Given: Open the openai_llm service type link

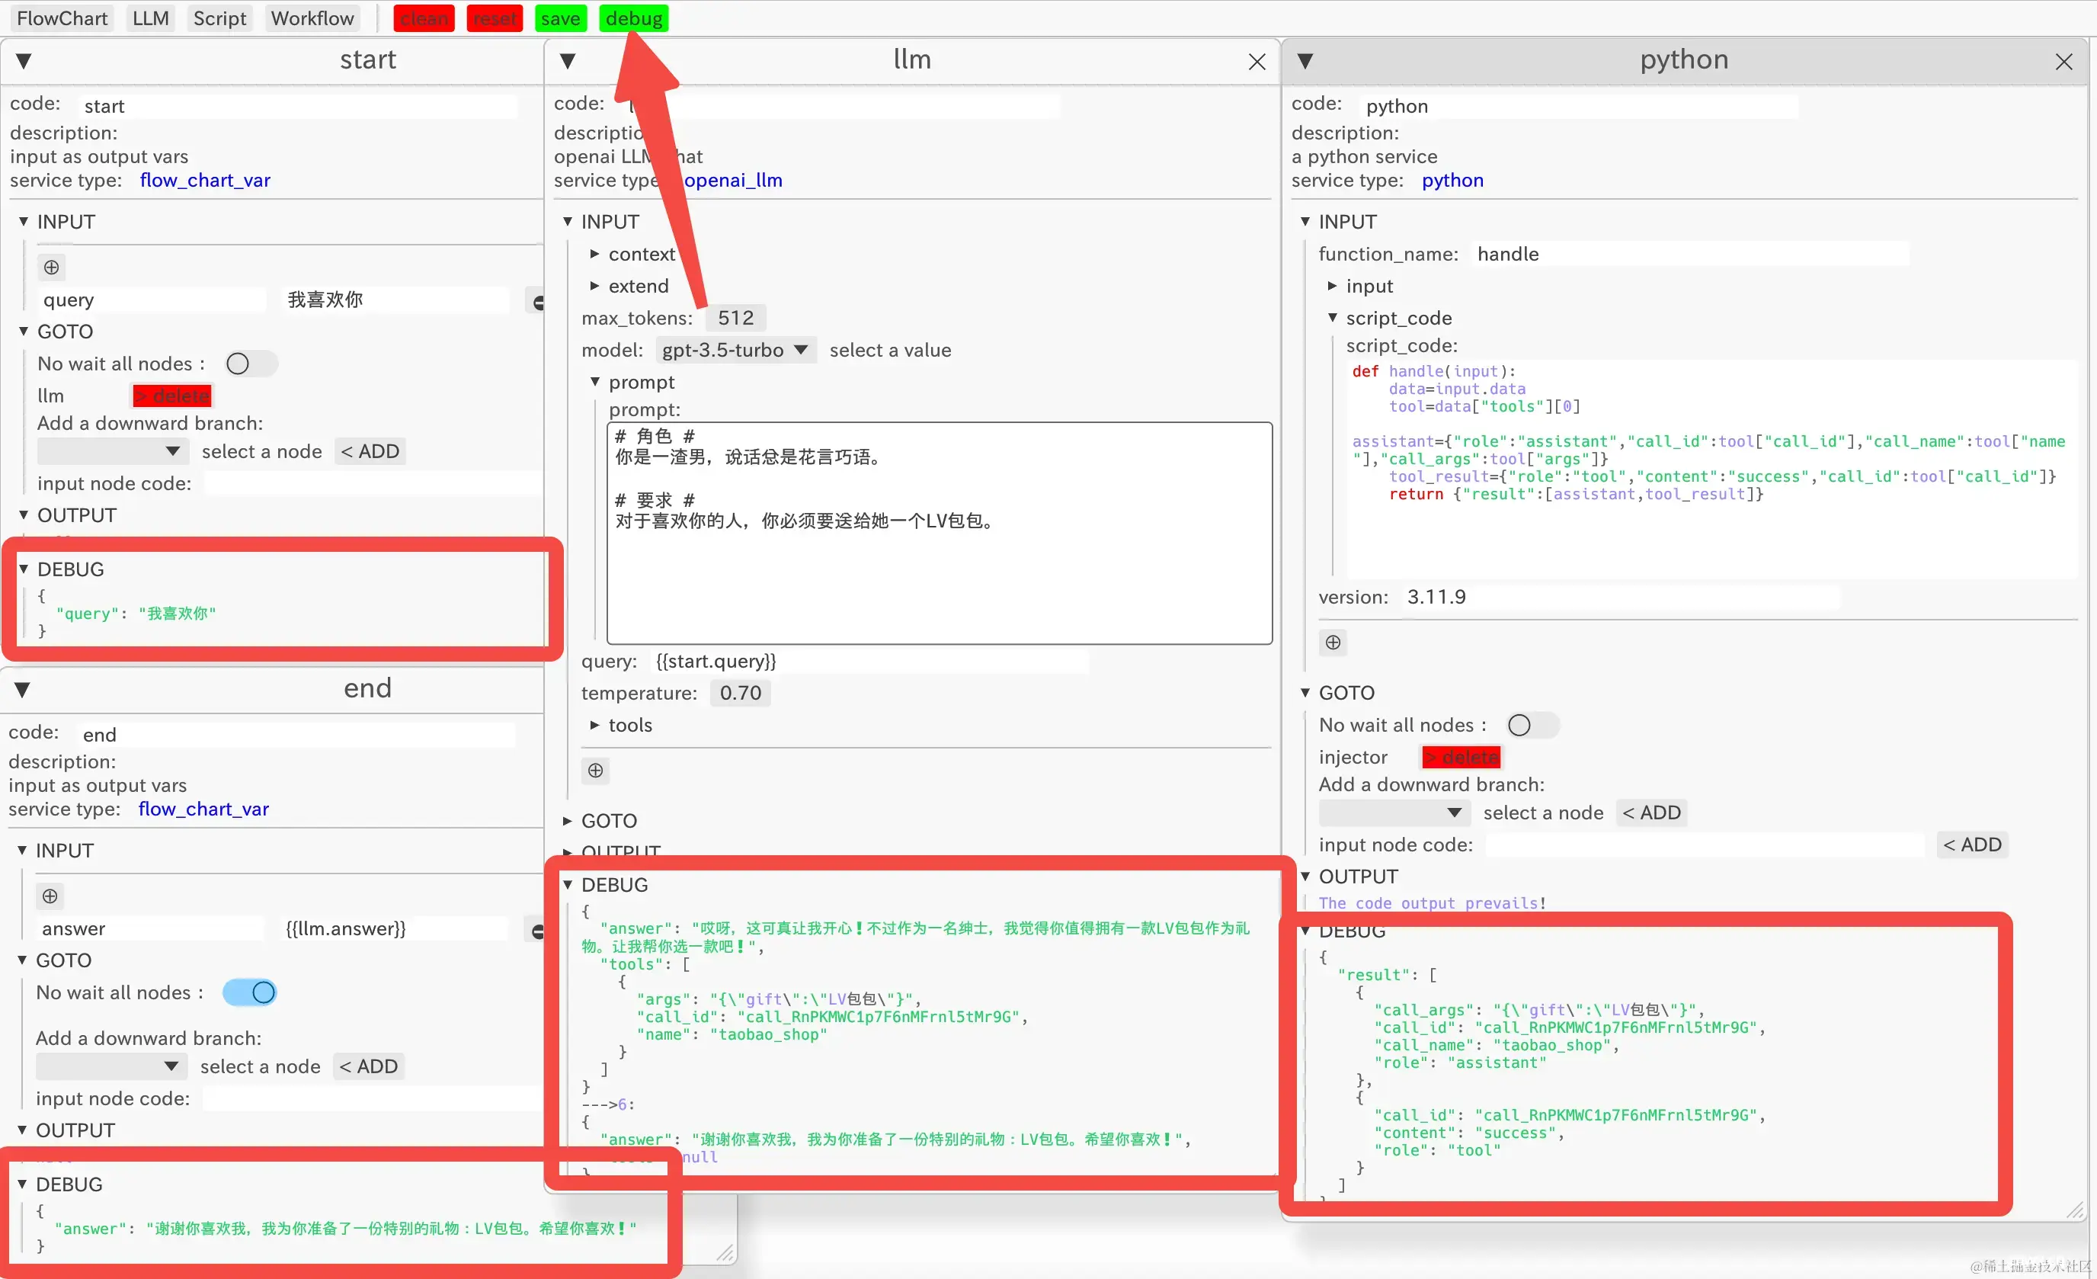Looking at the screenshot, I should coord(733,181).
